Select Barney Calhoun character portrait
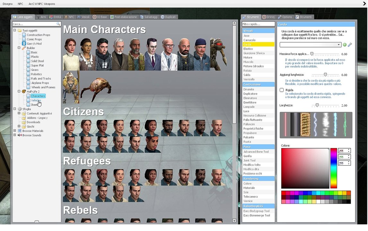The height and width of the screenshot is (231, 368). click(104, 54)
